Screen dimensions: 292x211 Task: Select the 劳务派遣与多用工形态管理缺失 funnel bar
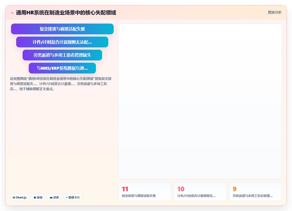click(x=62, y=55)
